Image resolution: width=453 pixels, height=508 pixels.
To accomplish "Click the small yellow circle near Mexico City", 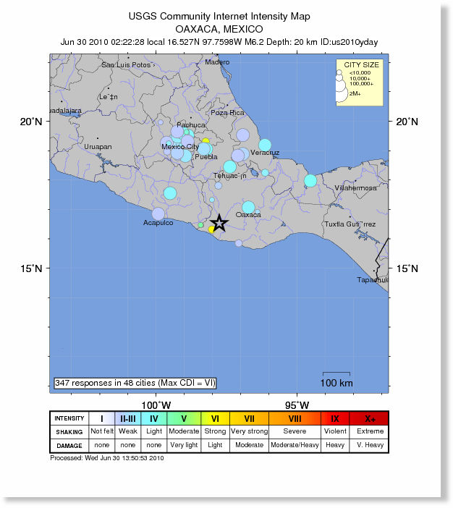I will click(206, 140).
